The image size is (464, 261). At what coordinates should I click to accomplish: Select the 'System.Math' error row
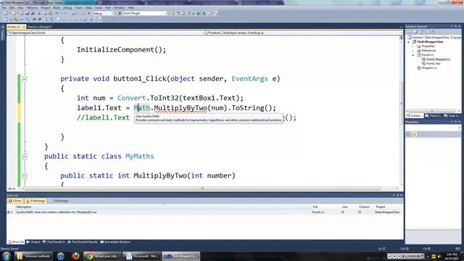pyautogui.click(x=204, y=212)
